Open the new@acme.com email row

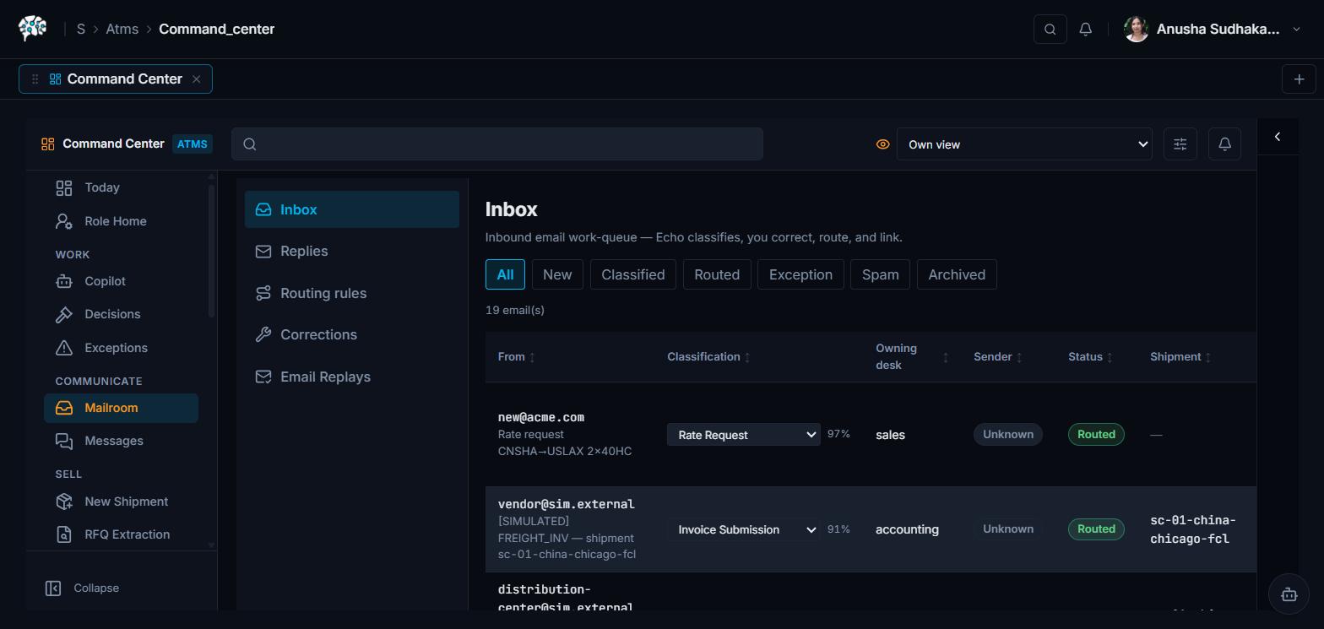[871, 434]
